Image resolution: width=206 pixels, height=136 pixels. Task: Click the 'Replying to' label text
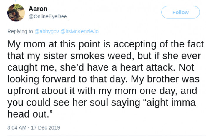click(x=20, y=31)
